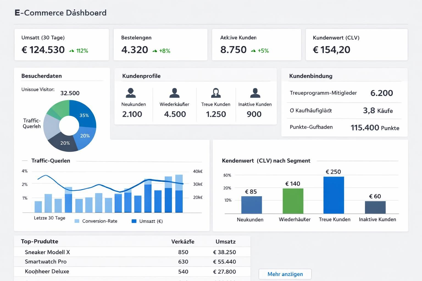The image size is (422, 281).
Task: Click the 4.320 orders value
Action: tap(135, 50)
